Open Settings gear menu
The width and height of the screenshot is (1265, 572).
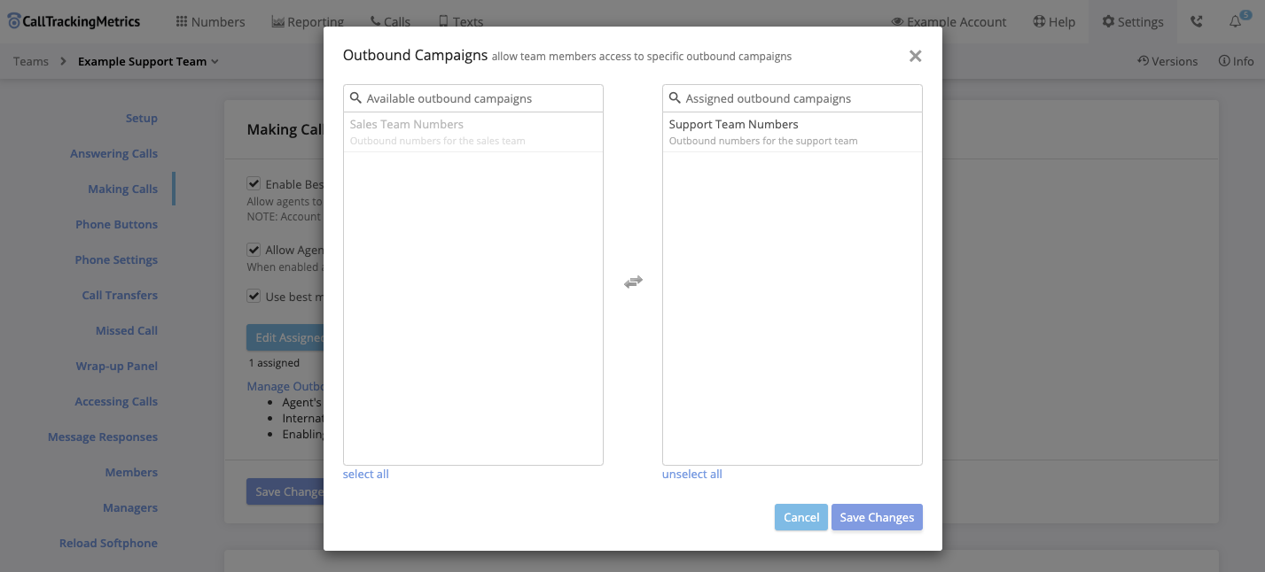[1132, 22]
